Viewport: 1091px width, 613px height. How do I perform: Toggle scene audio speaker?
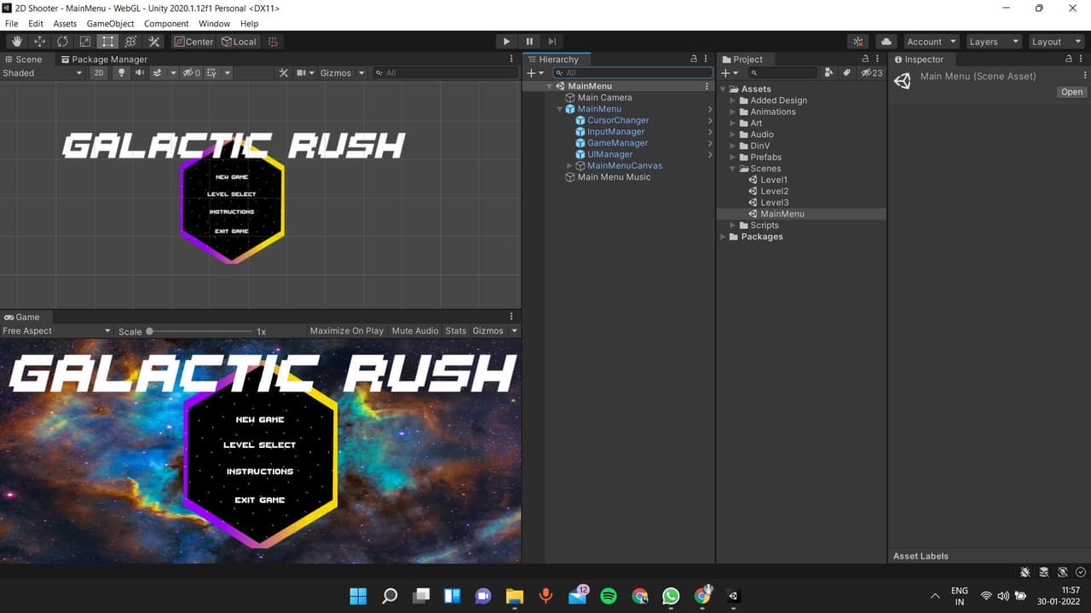click(139, 73)
